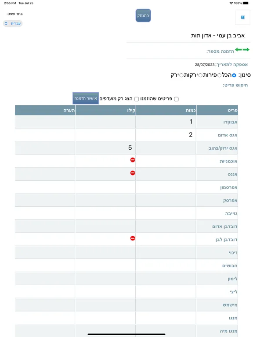This screenshot has height=337, width=253.
Task: Click the התנתק logout button
Action: click(x=143, y=15)
